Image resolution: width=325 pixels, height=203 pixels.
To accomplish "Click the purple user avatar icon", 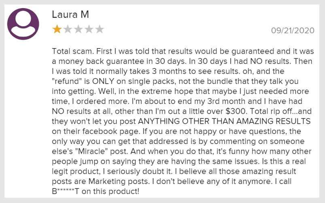I will click(x=23, y=24).
